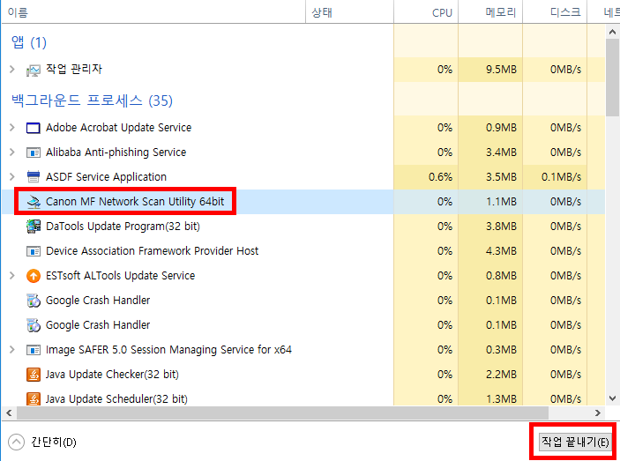Viewport: 620px width, 461px height.
Task: Click the 2.2MB memory value for Java Update Checker
Action: pyautogui.click(x=501, y=375)
